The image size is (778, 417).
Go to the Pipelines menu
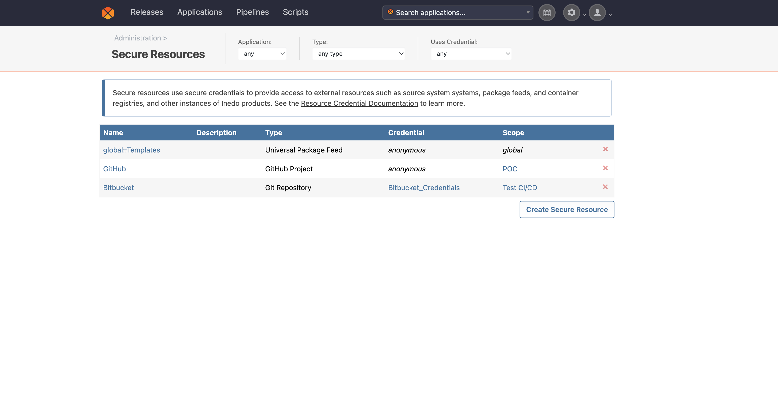click(252, 12)
